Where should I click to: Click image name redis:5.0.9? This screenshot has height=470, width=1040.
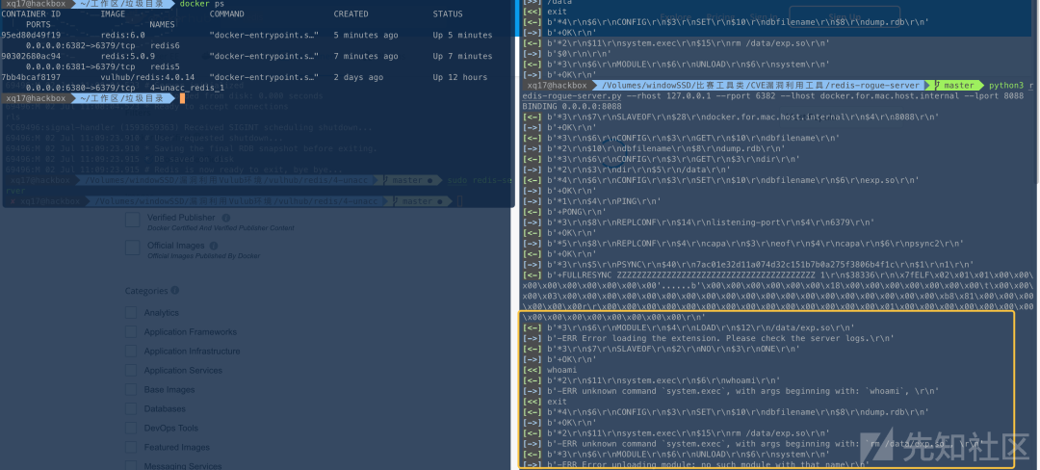127,57
